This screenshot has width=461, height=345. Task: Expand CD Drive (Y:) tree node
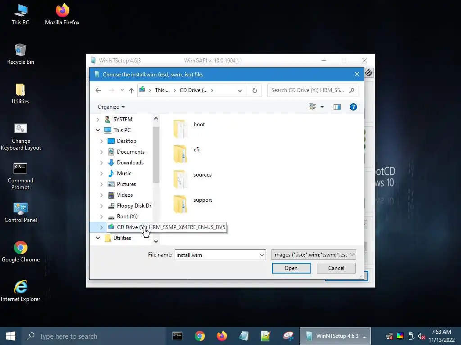coord(101,227)
